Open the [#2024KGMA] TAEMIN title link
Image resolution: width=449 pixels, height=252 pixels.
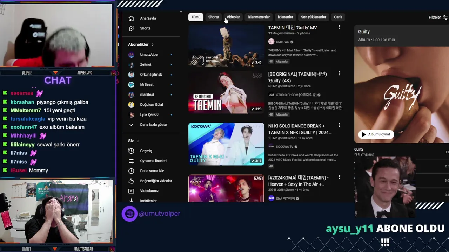[x=299, y=181]
